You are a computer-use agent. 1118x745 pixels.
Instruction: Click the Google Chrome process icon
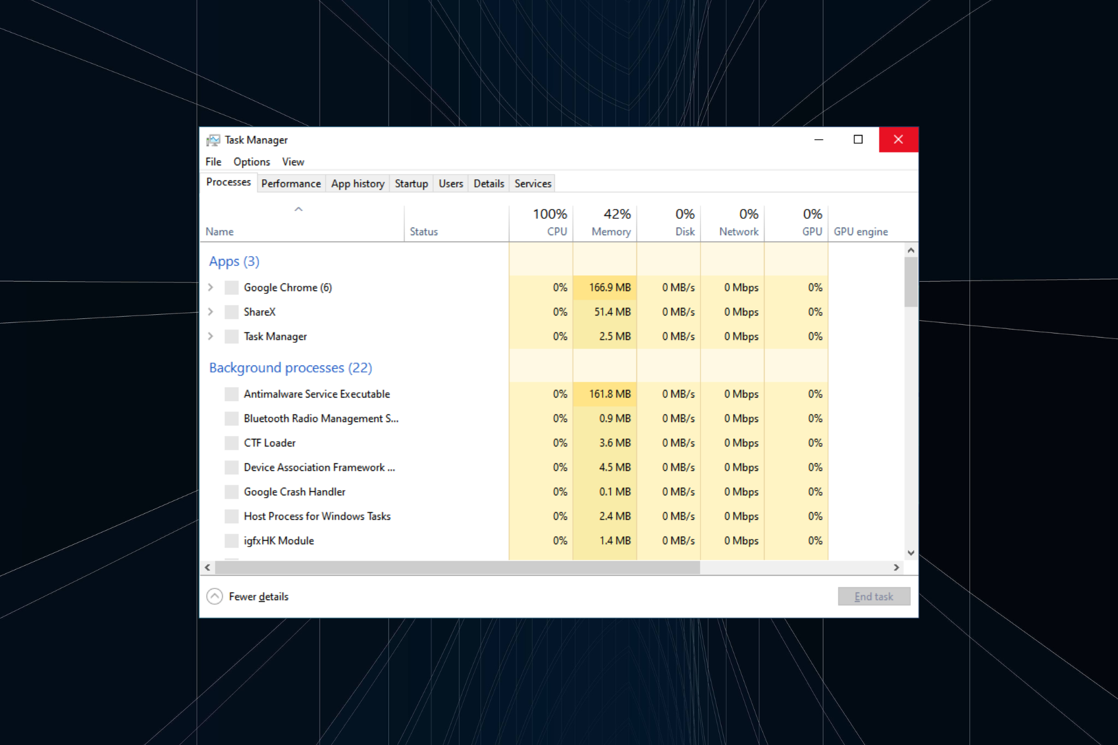(231, 287)
